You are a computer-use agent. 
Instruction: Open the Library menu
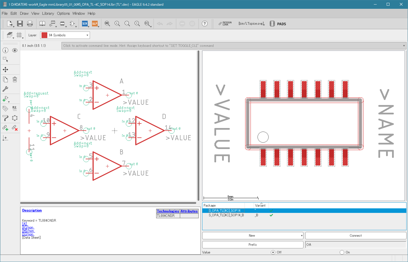pos(48,13)
